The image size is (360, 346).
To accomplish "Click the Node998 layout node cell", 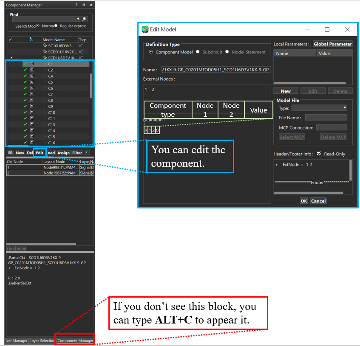I will click(x=61, y=167).
